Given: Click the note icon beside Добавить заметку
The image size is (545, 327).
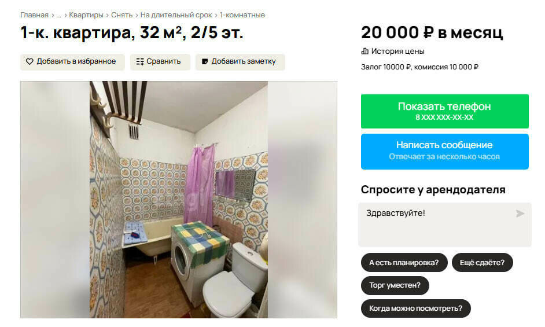Looking at the screenshot, I should pos(205,61).
